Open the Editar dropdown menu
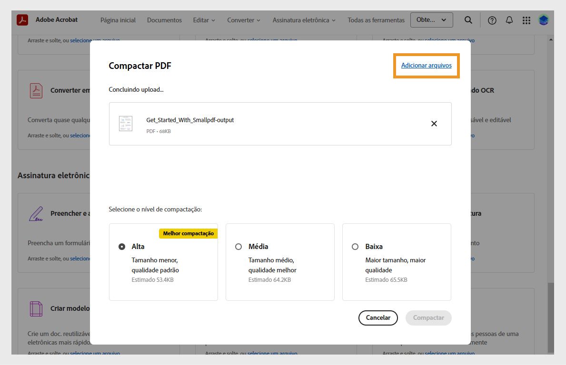 click(x=204, y=20)
